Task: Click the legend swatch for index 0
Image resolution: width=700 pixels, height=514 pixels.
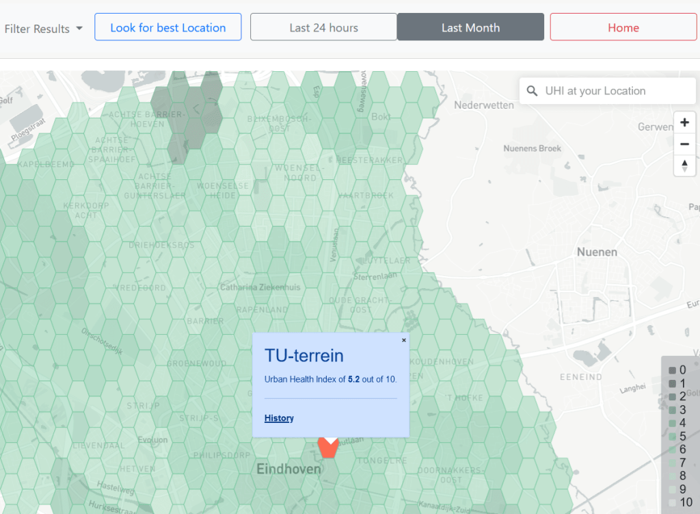Action: (x=672, y=370)
